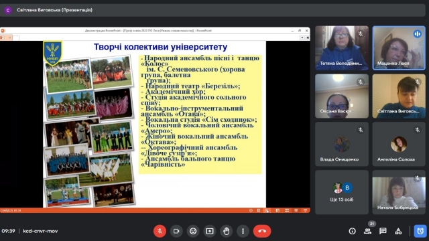Image resolution: width=429 pixels, height=241 pixels.
Task: Show the people list with badge 21
Action: (x=368, y=231)
